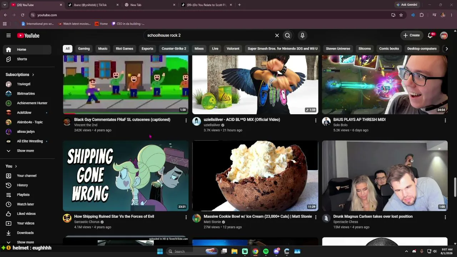Select the Gaming filter chip
Image resolution: width=457 pixels, height=257 pixels.
coord(84,49)
